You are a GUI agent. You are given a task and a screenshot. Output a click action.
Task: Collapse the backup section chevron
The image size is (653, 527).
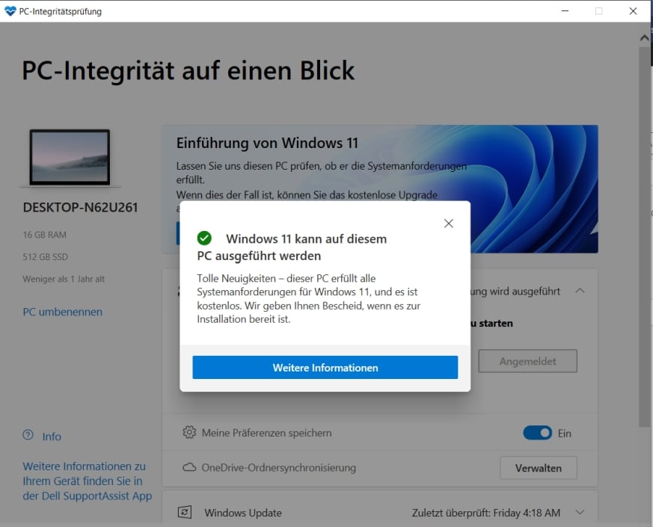point(580,291)
